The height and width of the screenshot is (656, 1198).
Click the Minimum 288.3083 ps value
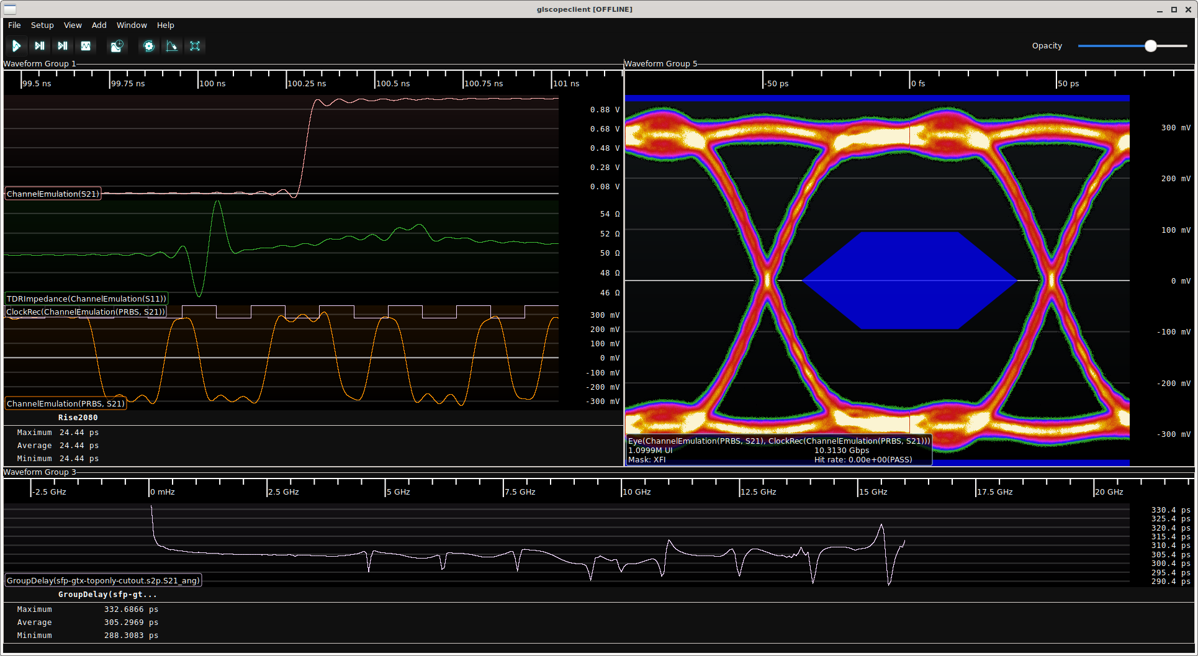(x=131, y=636)
